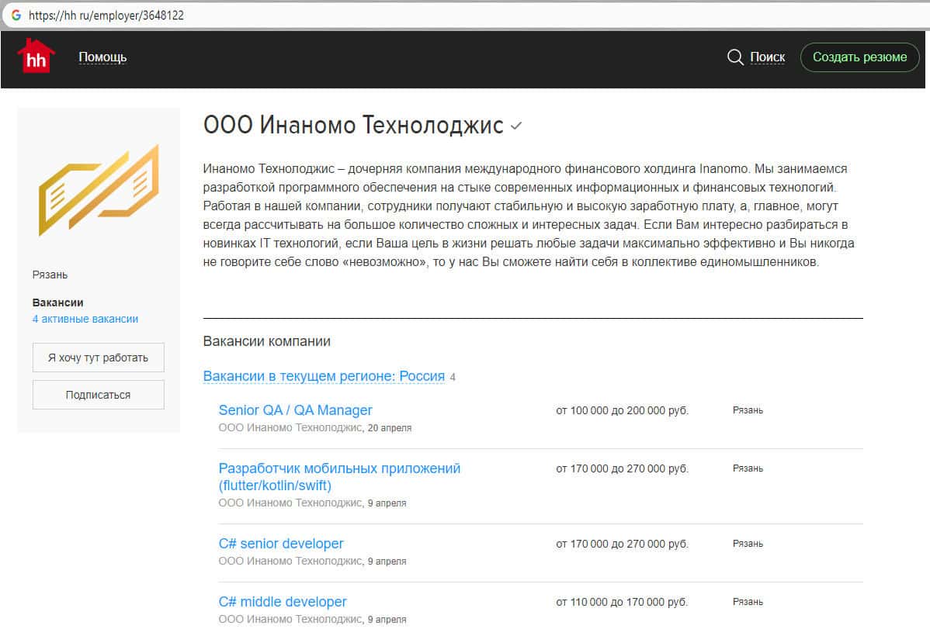The image size is (930, 636).
Task: Click the Google icon in address bar
Action: click(16, 15)
